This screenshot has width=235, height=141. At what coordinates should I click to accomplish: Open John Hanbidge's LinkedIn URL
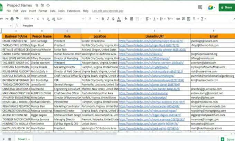[x=151, y=41]
